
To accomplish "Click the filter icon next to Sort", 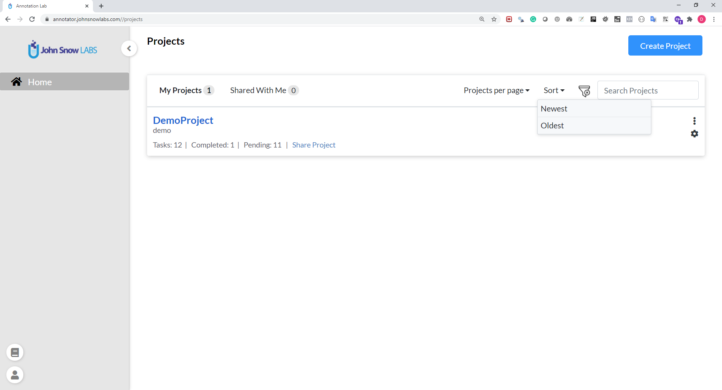I will (584, 91).
